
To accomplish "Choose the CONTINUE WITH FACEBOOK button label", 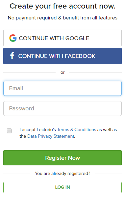I will (57, 56).
